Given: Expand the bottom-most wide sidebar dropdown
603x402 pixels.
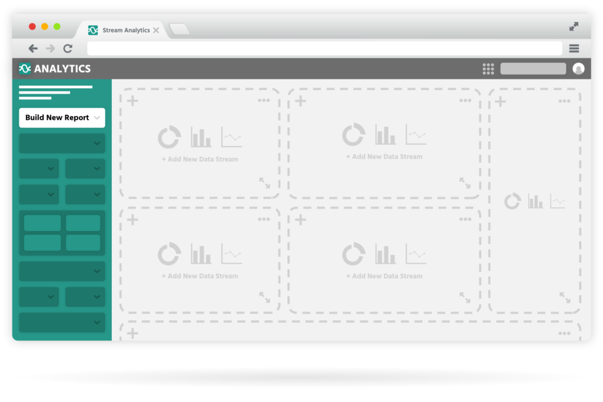Looking at the screenshot, I should [62, 323].
